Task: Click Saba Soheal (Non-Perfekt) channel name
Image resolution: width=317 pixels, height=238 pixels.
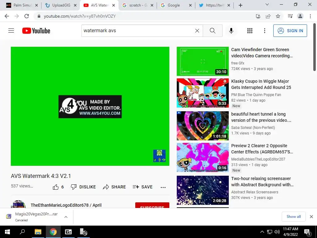Action: pyautogui.click(x=253, y=127)
